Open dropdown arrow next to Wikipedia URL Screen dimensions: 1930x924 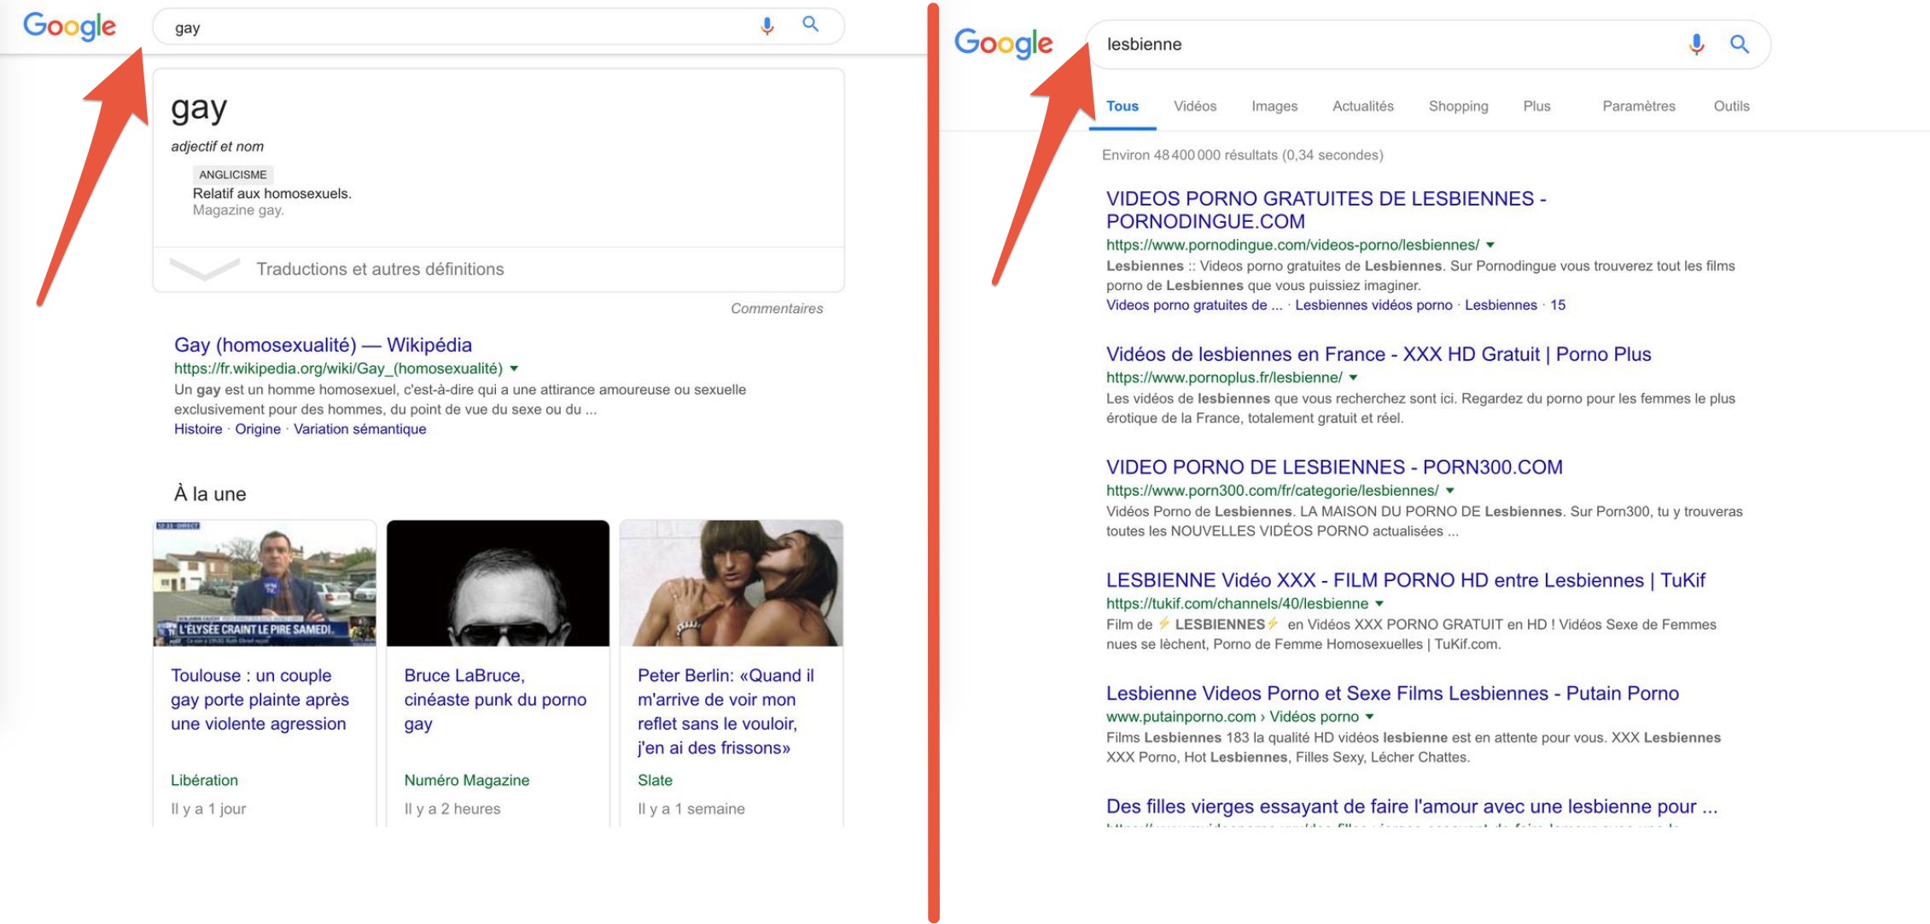(x=514, y=369)
